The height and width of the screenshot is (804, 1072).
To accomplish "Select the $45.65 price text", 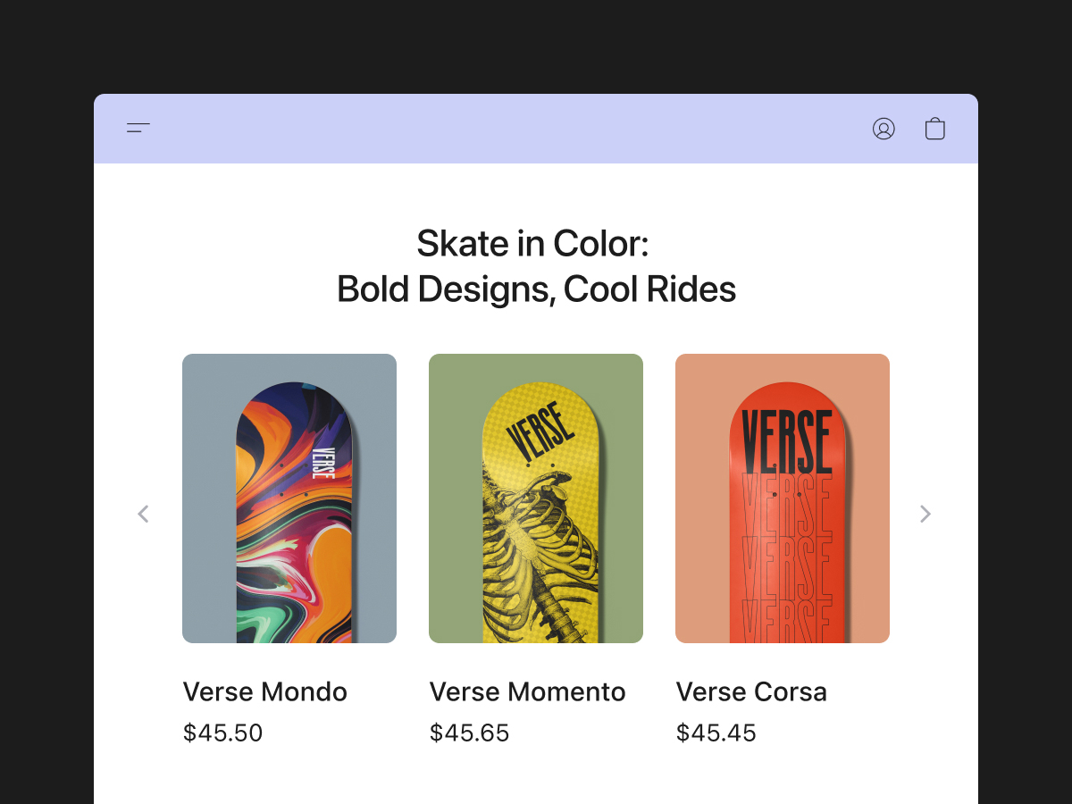I will pos(469,733).
